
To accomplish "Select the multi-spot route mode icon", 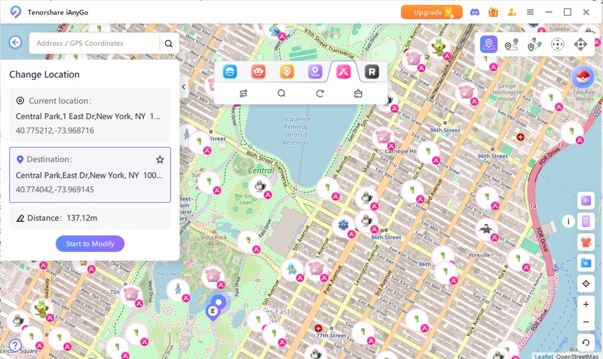I will click(x=534, y=44).
